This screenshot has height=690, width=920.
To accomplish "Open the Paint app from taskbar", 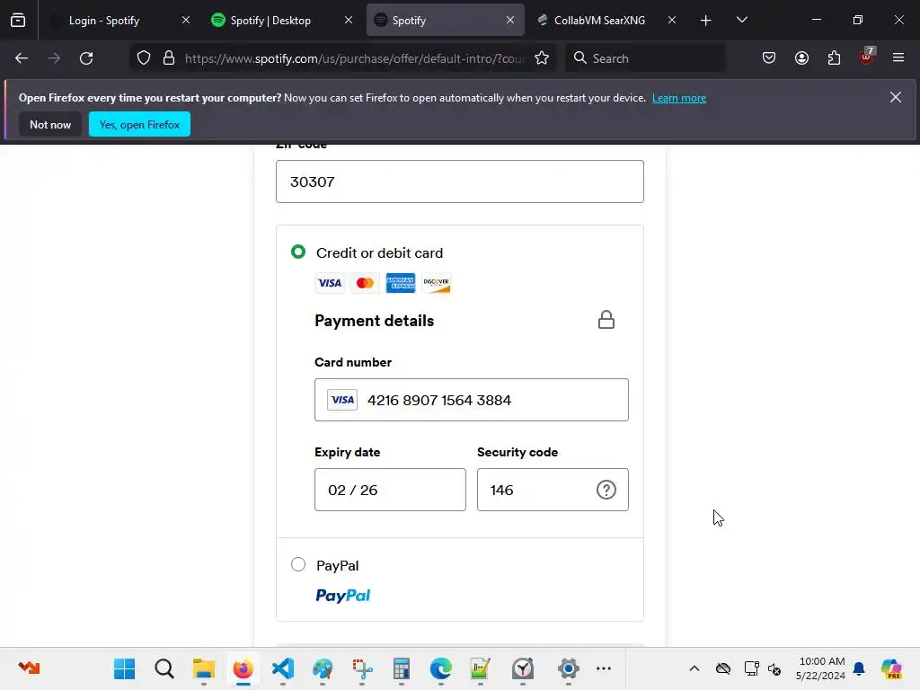I will coord(323,668).
